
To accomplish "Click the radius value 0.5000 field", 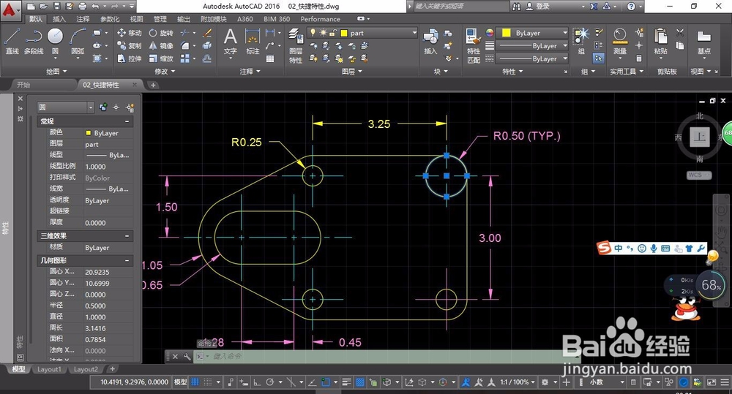I will pos(108,306).
